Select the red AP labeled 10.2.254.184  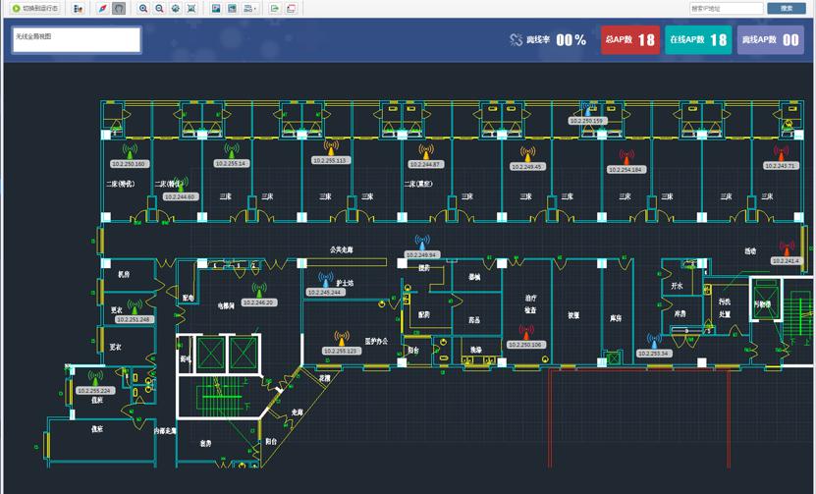625,157
